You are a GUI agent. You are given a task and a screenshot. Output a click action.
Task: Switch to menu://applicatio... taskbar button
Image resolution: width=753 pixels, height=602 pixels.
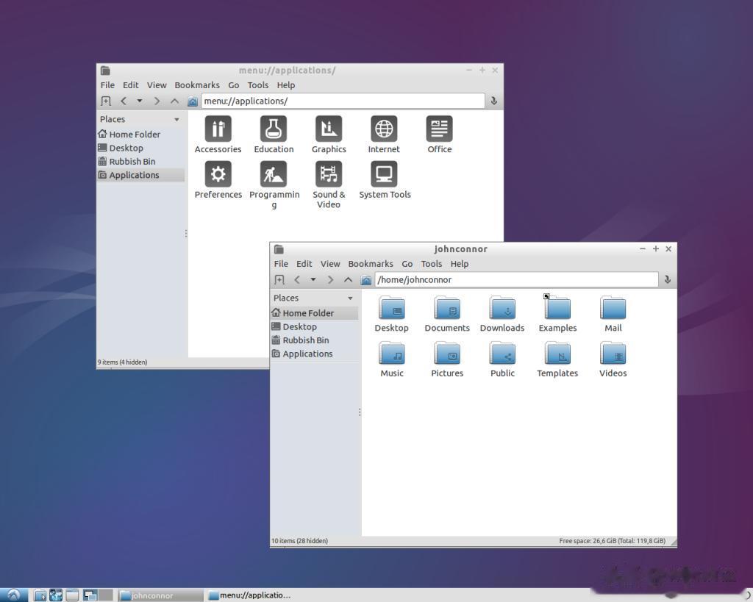coord(250,595)
